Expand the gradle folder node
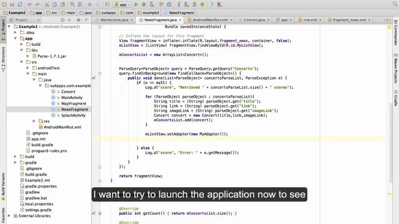This screenshot has width=399, height=224. tap(15, 162)
